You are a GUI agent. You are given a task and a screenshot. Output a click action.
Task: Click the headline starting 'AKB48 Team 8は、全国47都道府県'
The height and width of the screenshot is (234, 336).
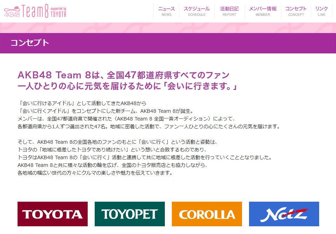(x=123, y=75)
